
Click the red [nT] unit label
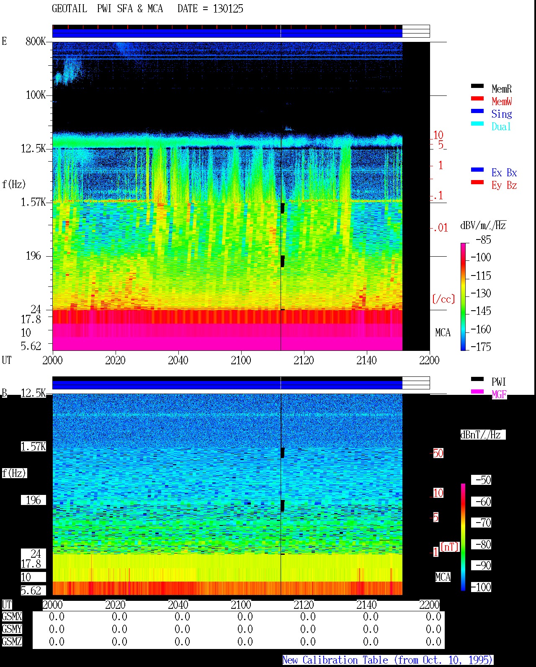pyautogui.click(x=450, y=547)
